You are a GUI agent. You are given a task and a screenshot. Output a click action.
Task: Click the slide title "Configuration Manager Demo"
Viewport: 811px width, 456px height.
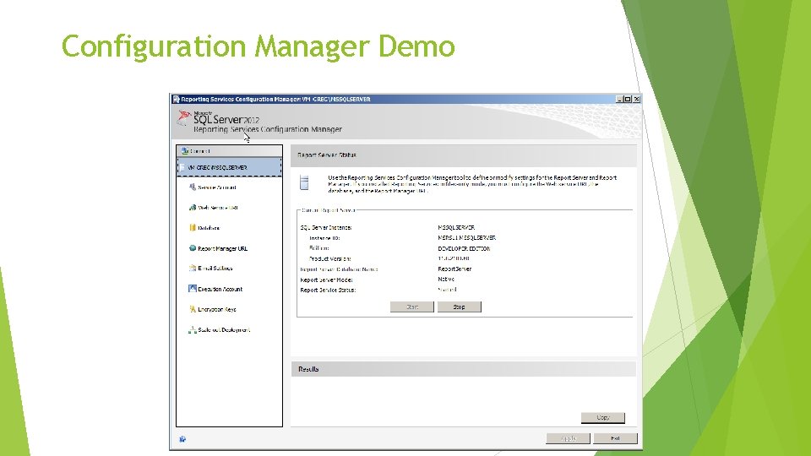click(x=259, y=46)
